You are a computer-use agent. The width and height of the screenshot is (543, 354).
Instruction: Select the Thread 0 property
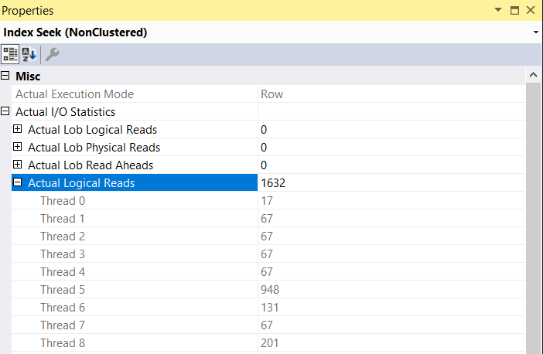[57, 201]
